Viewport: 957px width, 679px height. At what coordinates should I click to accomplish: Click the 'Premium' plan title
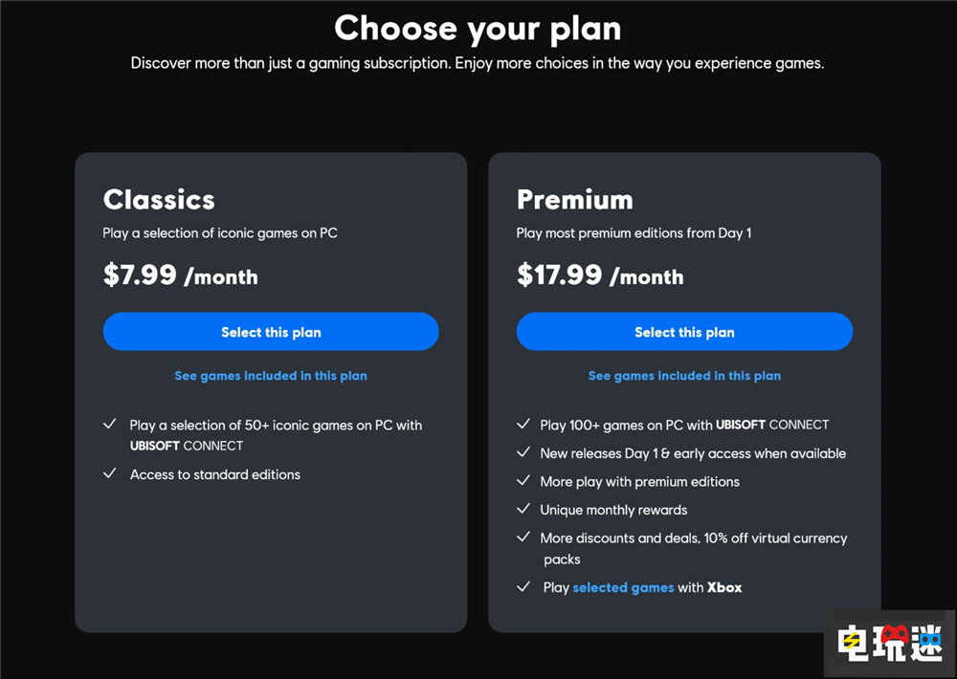pos(574,200)
